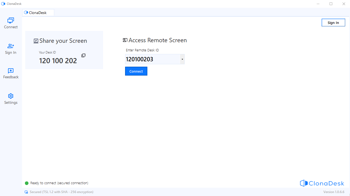This screenshot has width=350, height=196.
Task: Minimize the ClonaDesk window
Action: (x=318, y=4)
